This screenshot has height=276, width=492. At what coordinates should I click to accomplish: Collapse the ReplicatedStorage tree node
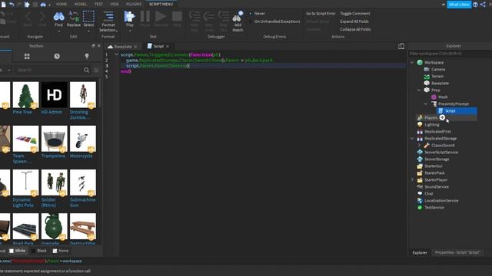(412, 138)
